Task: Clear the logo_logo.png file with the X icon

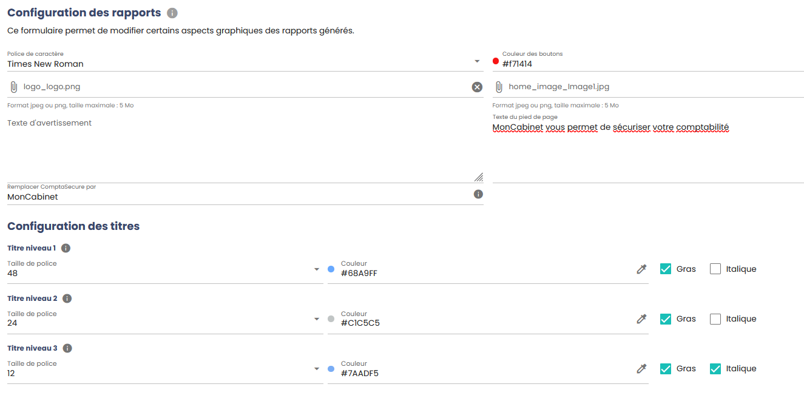Action: point(477,87)
